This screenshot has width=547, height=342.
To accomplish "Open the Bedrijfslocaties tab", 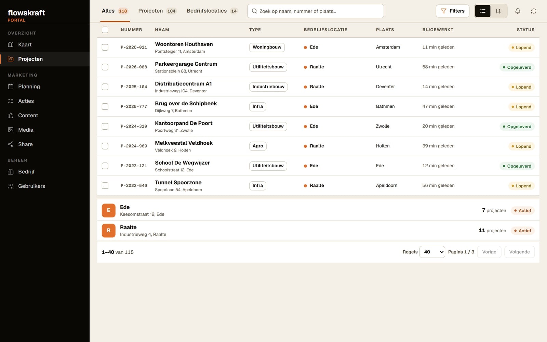I will (x=212, y=11).
